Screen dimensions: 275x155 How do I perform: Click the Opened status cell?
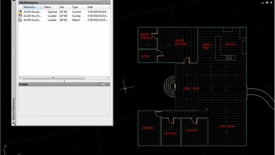tap(52, 12)
